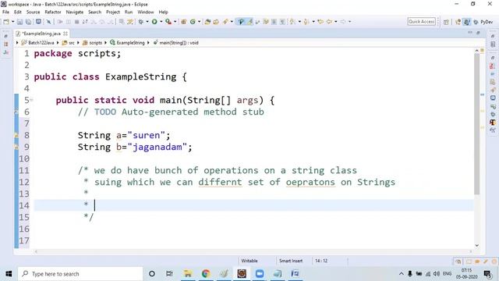Click the New file toolbar icon
499x281 pixels.
(6, 22)
